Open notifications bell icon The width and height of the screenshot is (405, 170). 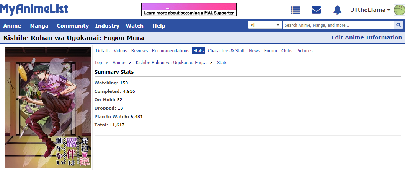[x=337, y=10]
